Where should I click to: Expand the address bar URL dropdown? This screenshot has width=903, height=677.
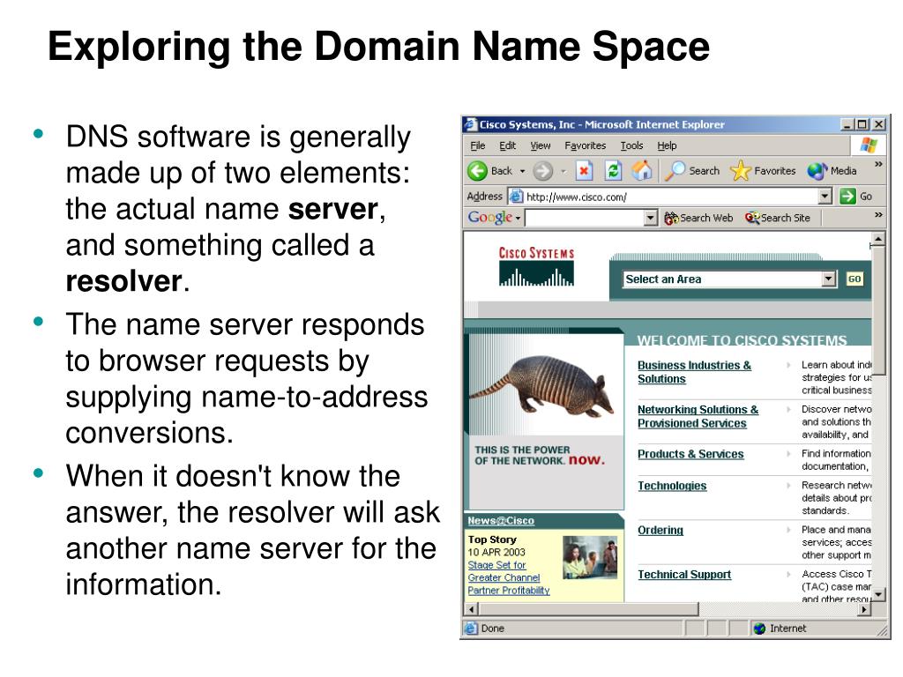coord(825,197)
